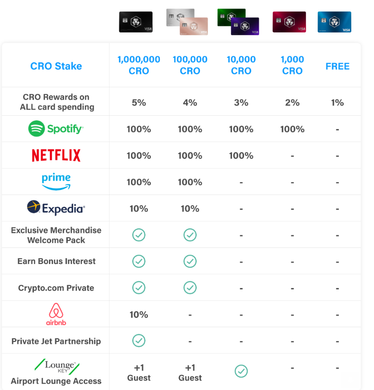Click Airport Lounge checkmark under 10,000 CRO

pyautogui.click(x=241, y=371)
